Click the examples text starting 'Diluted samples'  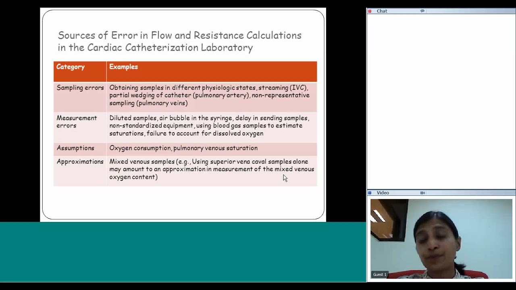(x=210, y=126)
